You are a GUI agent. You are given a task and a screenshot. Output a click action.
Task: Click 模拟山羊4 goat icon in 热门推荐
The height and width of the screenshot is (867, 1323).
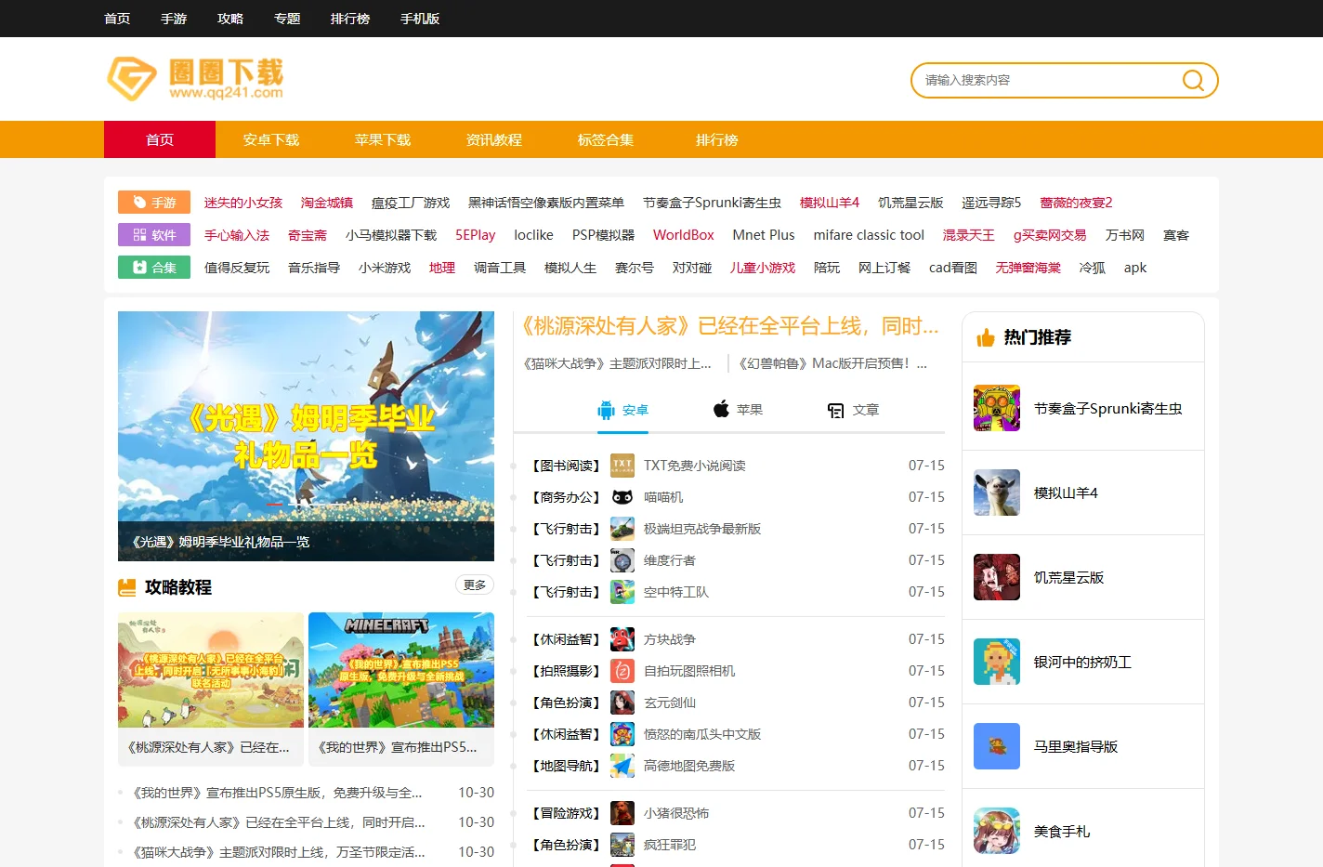click(997, 493)
